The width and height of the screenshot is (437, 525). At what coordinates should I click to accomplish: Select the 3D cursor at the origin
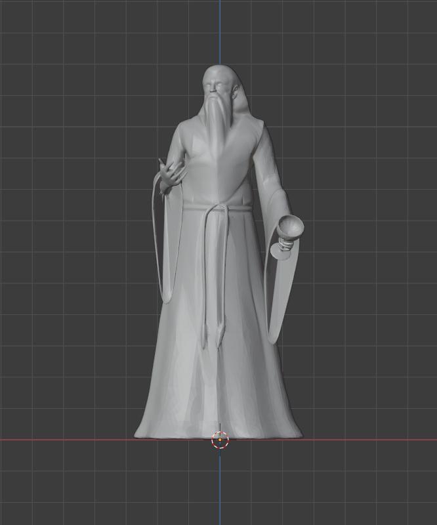click(220, 440)
